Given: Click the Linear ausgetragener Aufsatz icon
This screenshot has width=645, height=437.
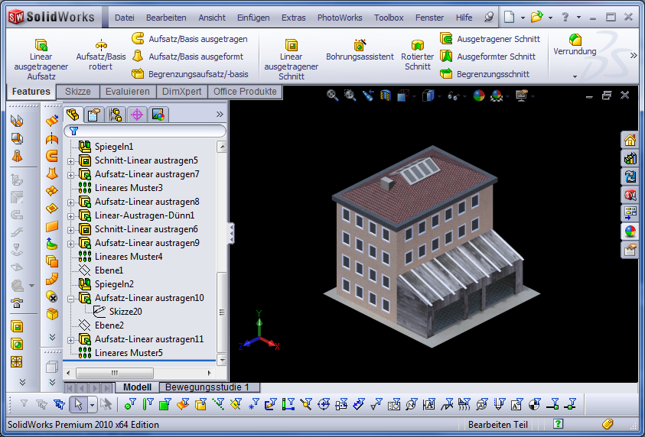Looking at the screenshot, I should (x=41, y=44).
